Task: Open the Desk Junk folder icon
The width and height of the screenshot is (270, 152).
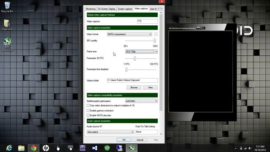Action: [7, 24]
